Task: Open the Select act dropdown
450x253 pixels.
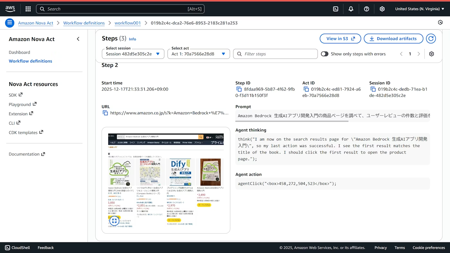Action: 199,54
